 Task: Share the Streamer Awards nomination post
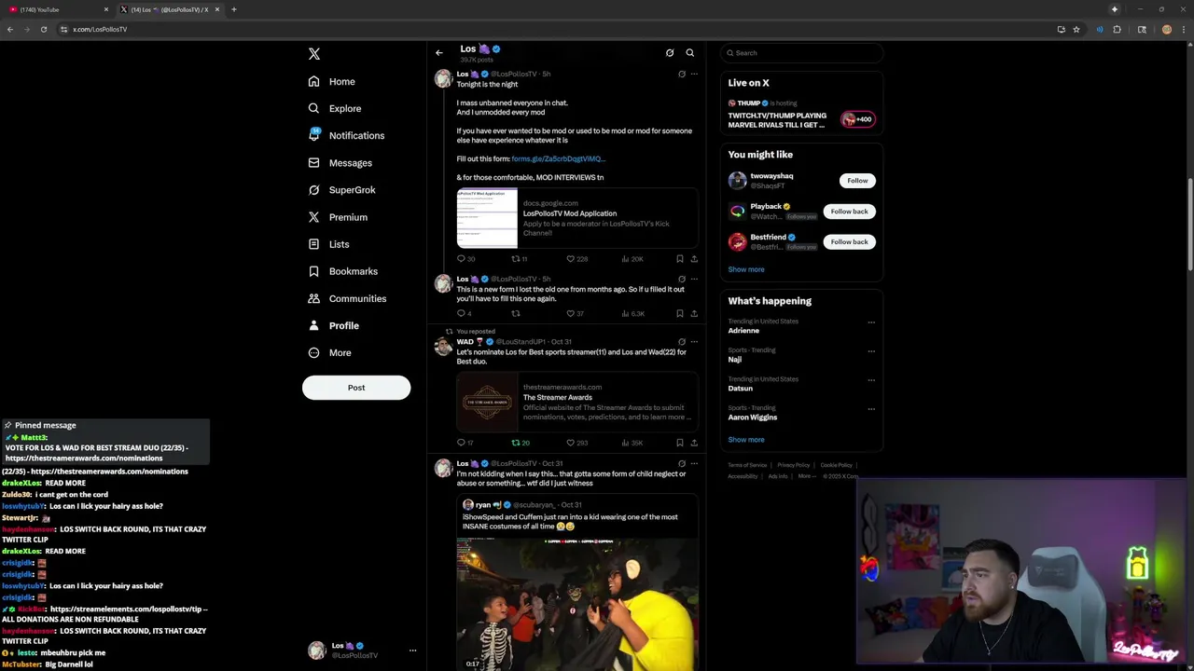pos(694,443)
